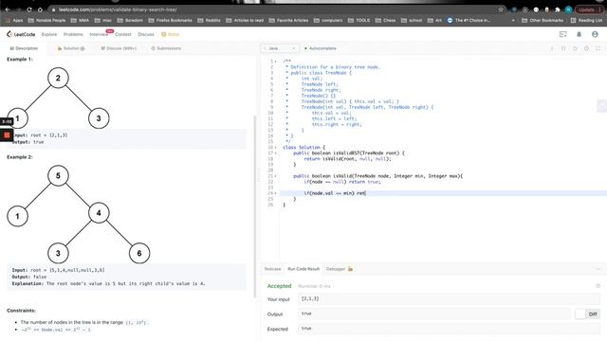Open the Explore nav link
The image size is (607, 341).
click(x=49, y=34)
